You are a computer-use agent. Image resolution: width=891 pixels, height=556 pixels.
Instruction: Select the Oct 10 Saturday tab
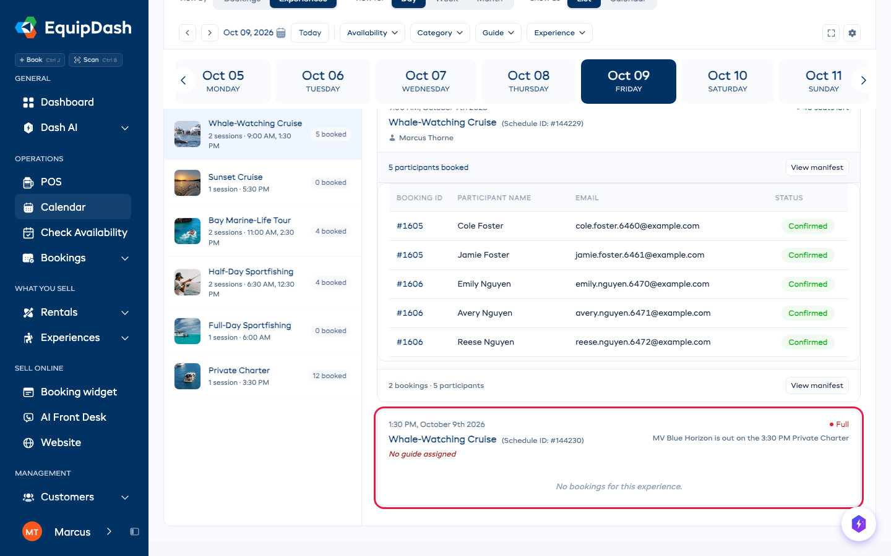click(728, 81)
